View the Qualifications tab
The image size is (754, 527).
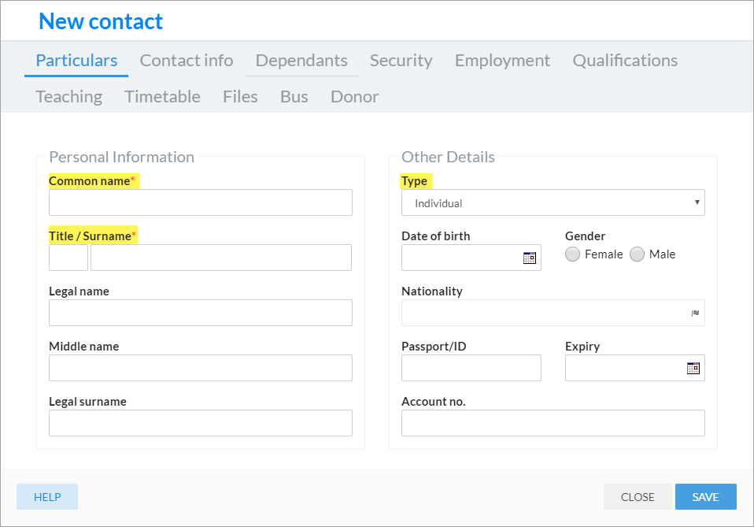click(x=625, y=61)
